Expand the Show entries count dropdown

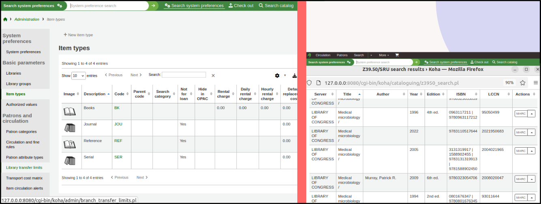(78, 75)
